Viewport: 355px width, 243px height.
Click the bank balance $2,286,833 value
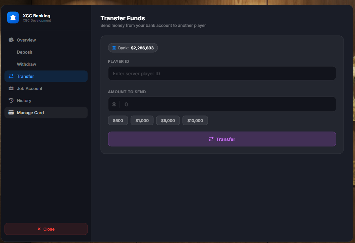142,48
